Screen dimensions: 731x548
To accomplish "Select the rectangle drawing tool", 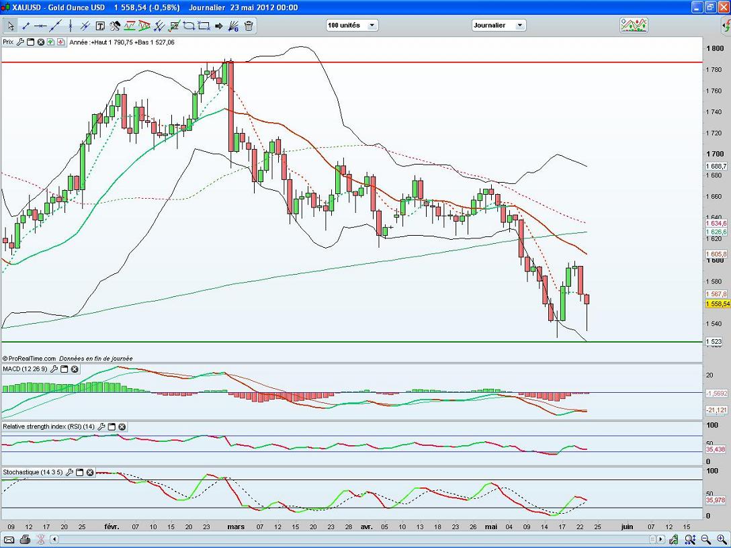I will pyautogui.click(x=204, y=26).
